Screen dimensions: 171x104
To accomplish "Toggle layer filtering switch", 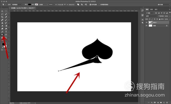I will click(170, 13).
